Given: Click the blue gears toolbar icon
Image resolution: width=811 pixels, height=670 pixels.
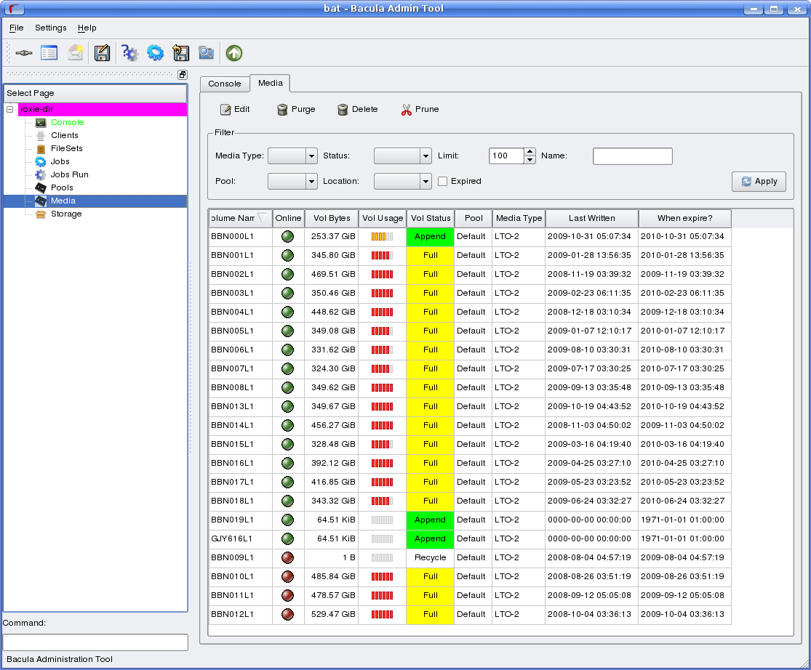Looking at the screenshot, I should click(x=155, y=52).
